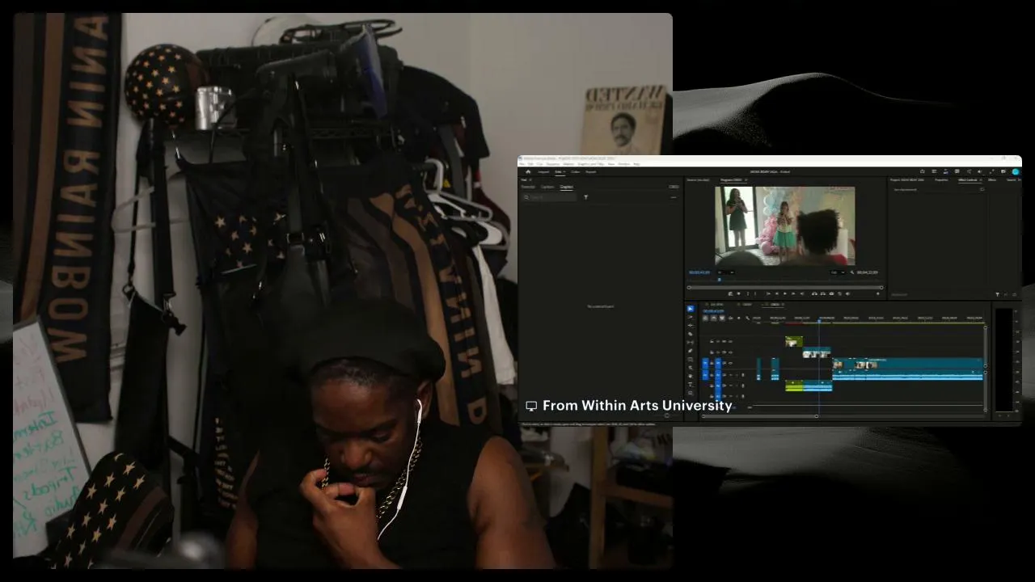Select the Pen tool
Viewport: 1035px width, 582px height.
(x=690, y=351)
